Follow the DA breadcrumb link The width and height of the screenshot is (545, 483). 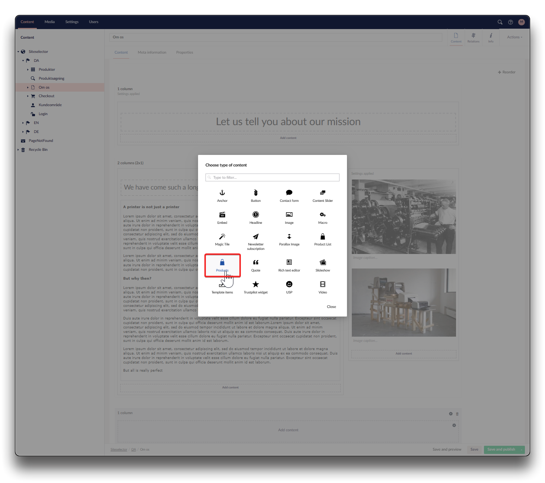(x=134, y=449)
